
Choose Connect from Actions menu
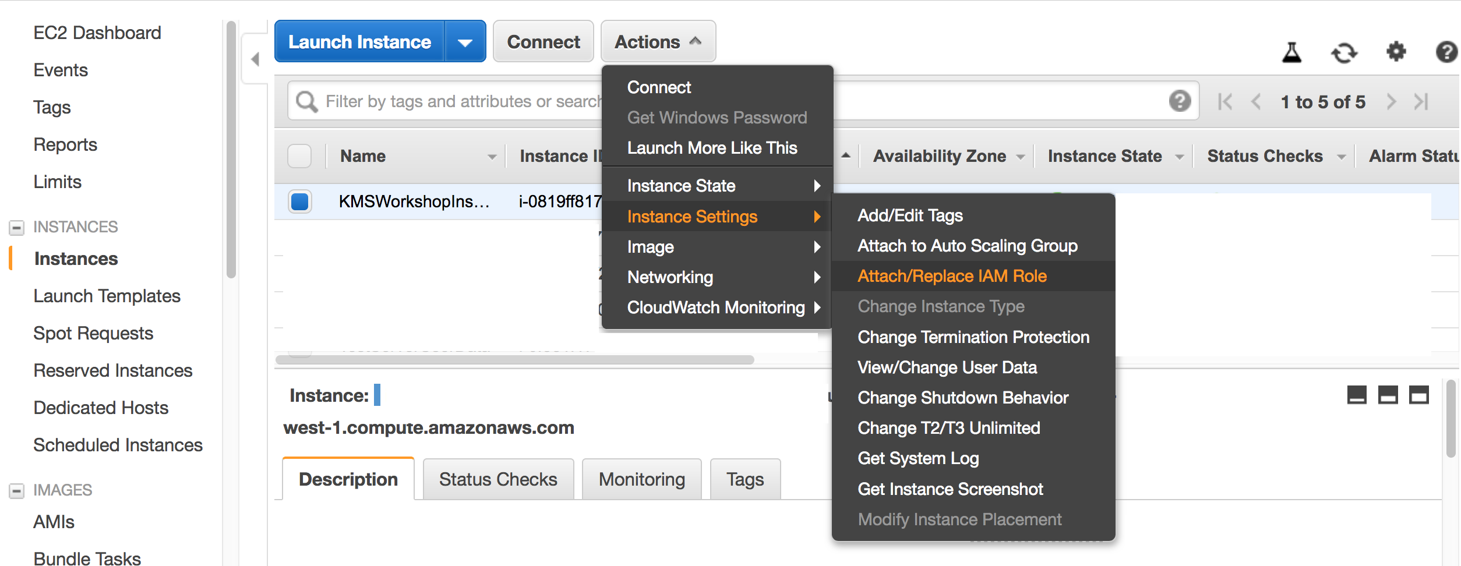[717, 87]
